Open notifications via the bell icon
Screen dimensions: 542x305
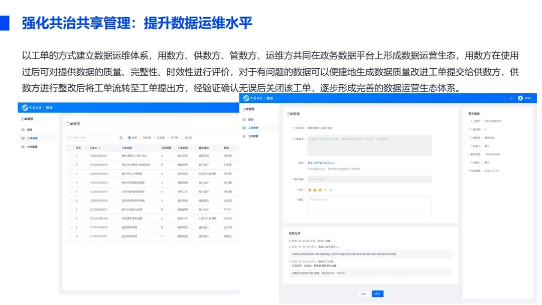coord(511,98)
